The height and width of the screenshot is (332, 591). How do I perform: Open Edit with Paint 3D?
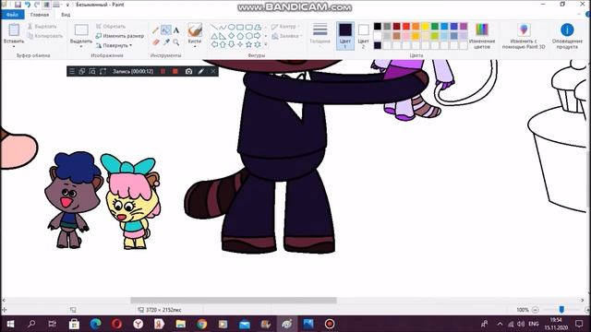[524, 36]
